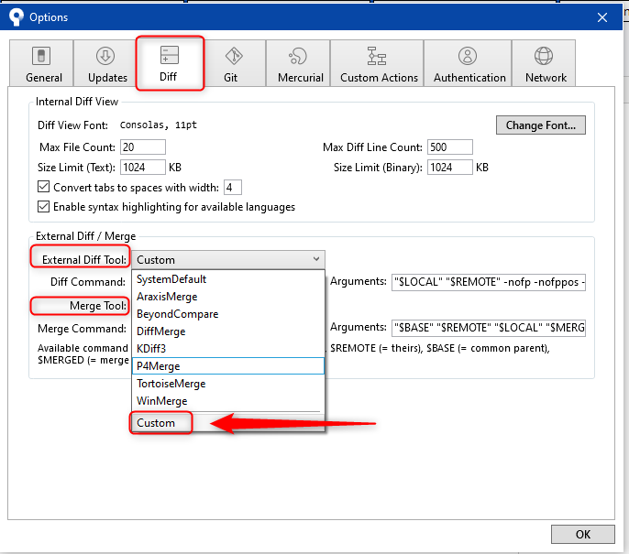The height and width of the screenshot is (554, 629).
Task: Switch to the Updates tab icon
Action: tap(105, 56)
